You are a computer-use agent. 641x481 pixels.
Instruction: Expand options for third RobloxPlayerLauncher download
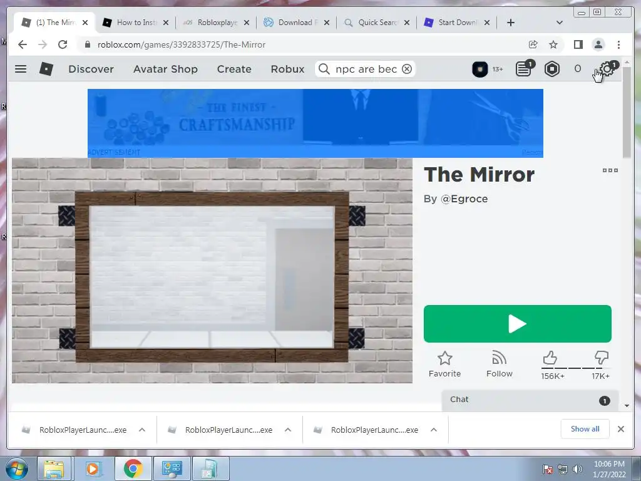[x=434, y=430]
